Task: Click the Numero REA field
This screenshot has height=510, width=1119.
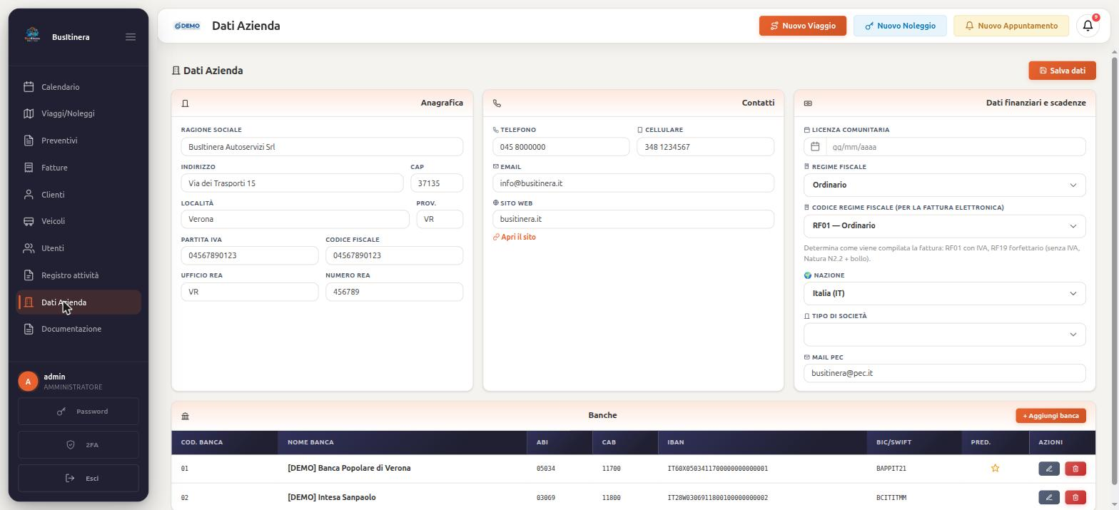Action: point(394,292)
